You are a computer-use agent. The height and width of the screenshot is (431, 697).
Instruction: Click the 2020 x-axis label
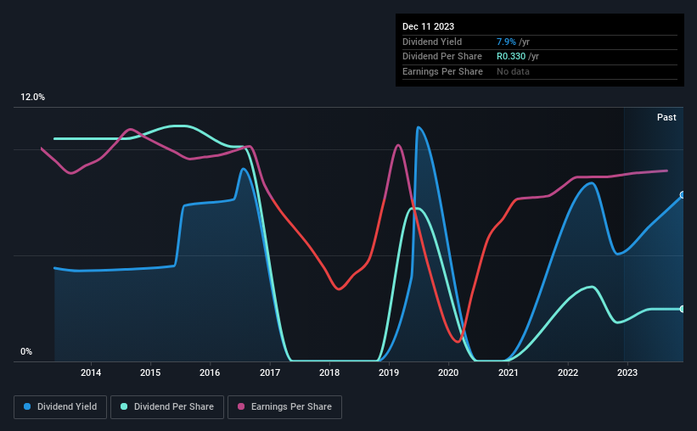tap(448, 372)
